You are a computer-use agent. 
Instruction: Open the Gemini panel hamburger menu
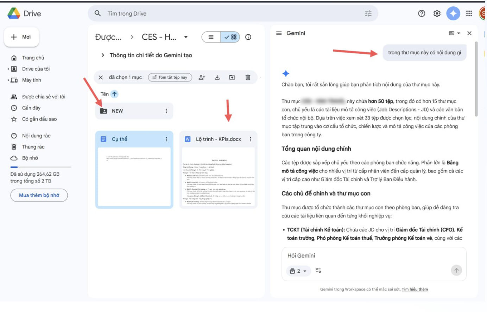[x=278, y=33]
